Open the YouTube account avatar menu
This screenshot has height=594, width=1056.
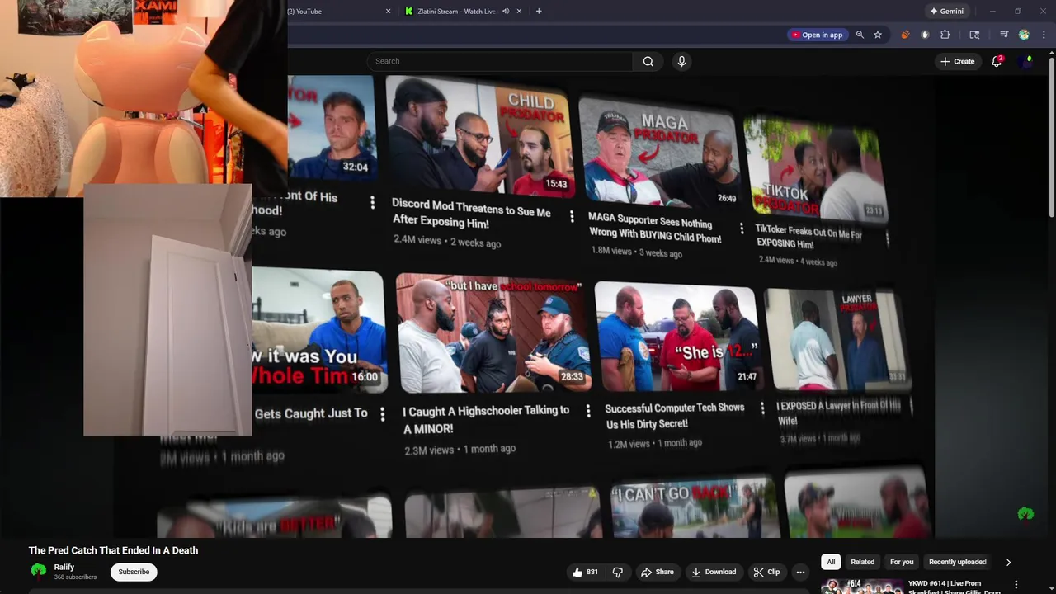[x=1026, y=61]
